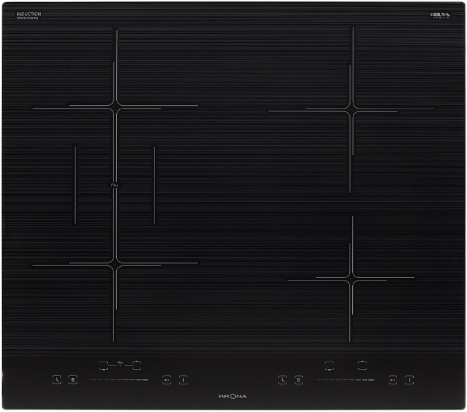Click the rear-left cooking zone cross marker
The height and width of the screenshot is (412, 467).
pyautogui.click(x=116, y=106)
